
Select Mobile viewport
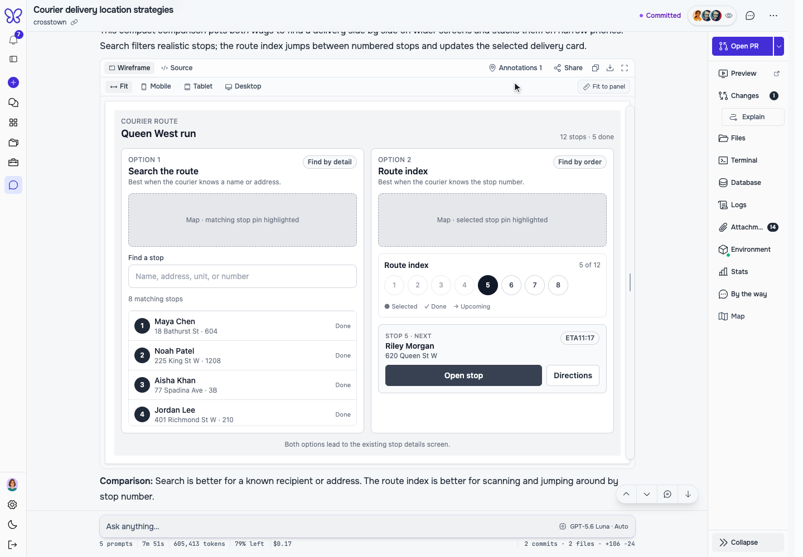point(156,86)
